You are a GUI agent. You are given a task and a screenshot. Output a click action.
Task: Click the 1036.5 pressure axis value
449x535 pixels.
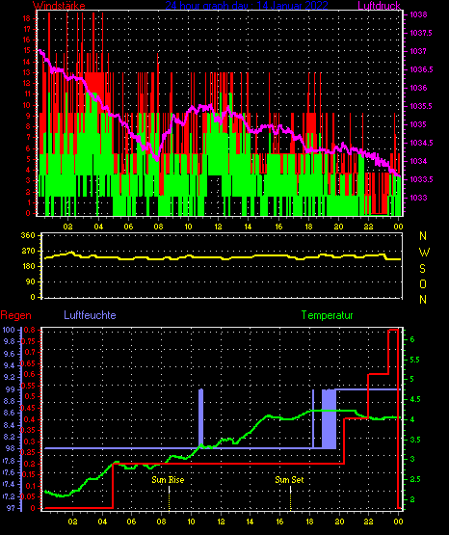coord(421,69)
